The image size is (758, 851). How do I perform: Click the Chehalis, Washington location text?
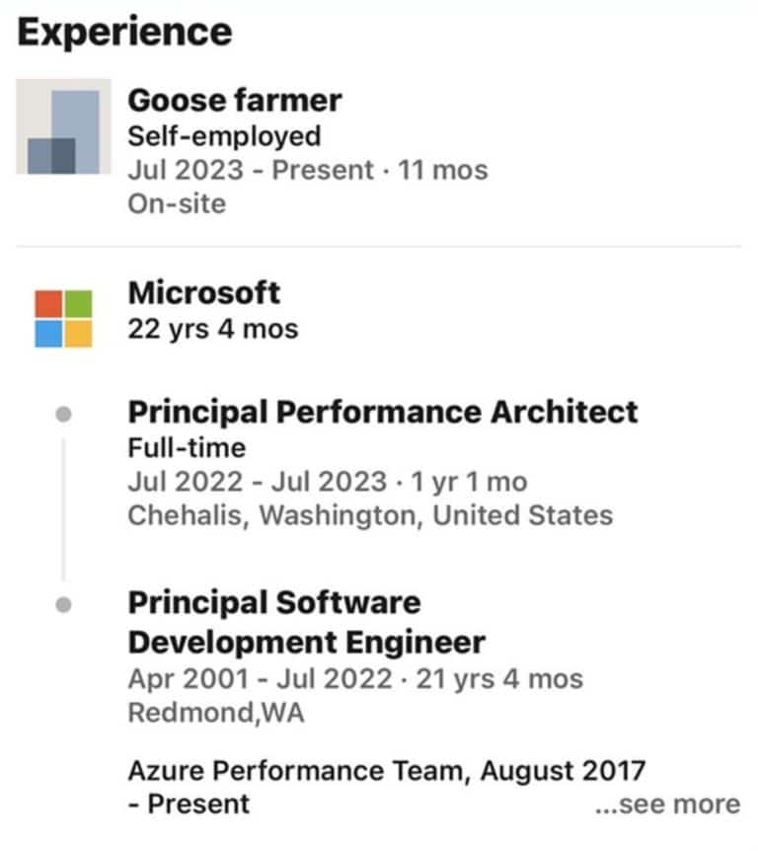372,514
